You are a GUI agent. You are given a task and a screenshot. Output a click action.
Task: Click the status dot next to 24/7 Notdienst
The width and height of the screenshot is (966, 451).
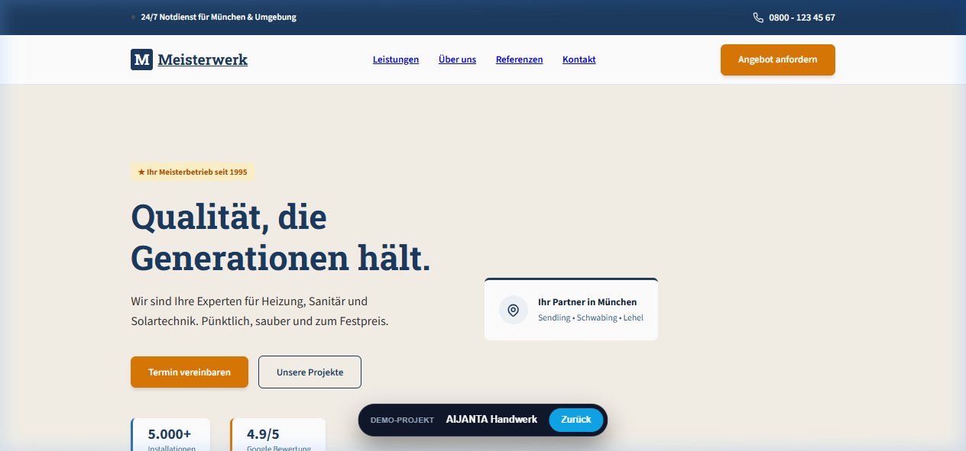click(131, 17)
